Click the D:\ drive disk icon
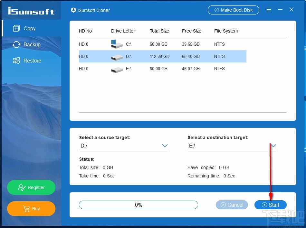 click(x=117, y=56)
